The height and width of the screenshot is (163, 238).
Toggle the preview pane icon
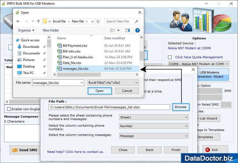click(x=127, y=30)
